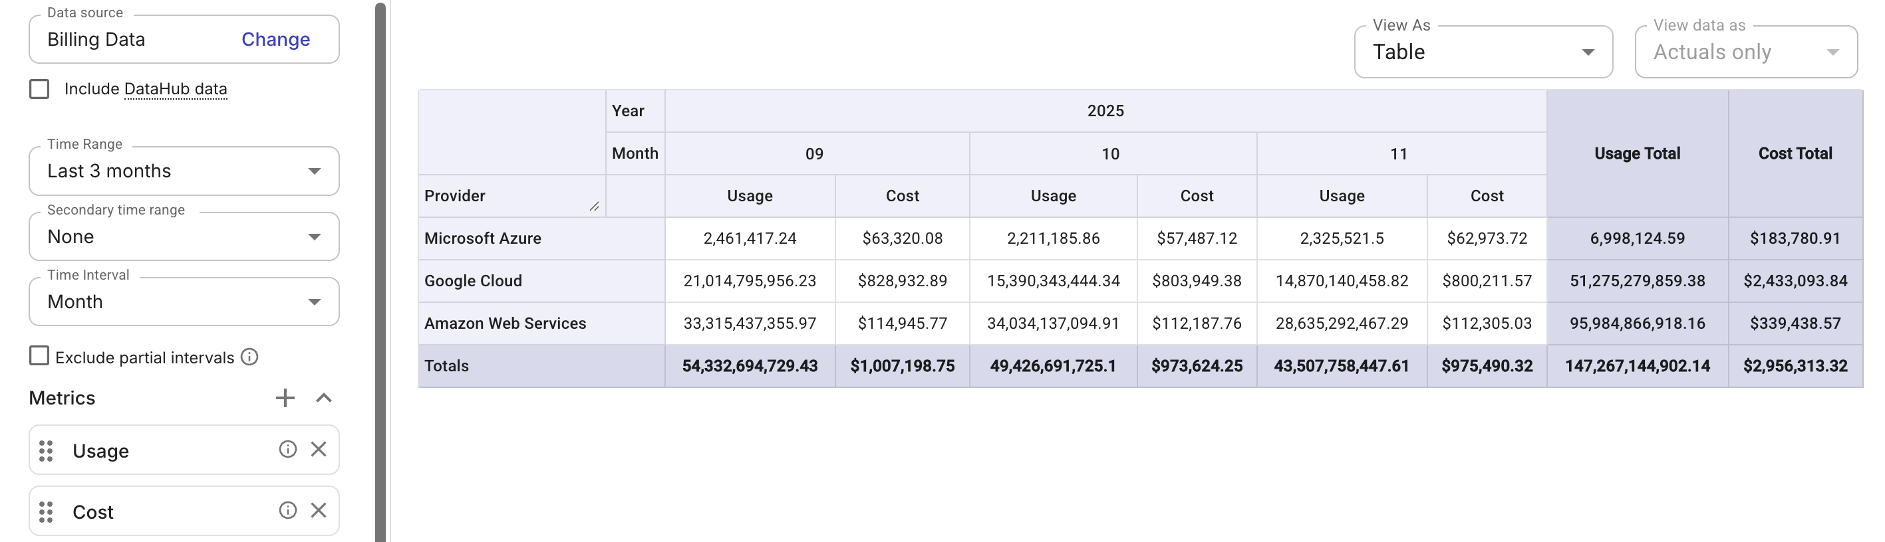The width and height of the screenshot is (1885, 542).
Task: Open the Time Interval dropdown
Action: coord(184,302)
